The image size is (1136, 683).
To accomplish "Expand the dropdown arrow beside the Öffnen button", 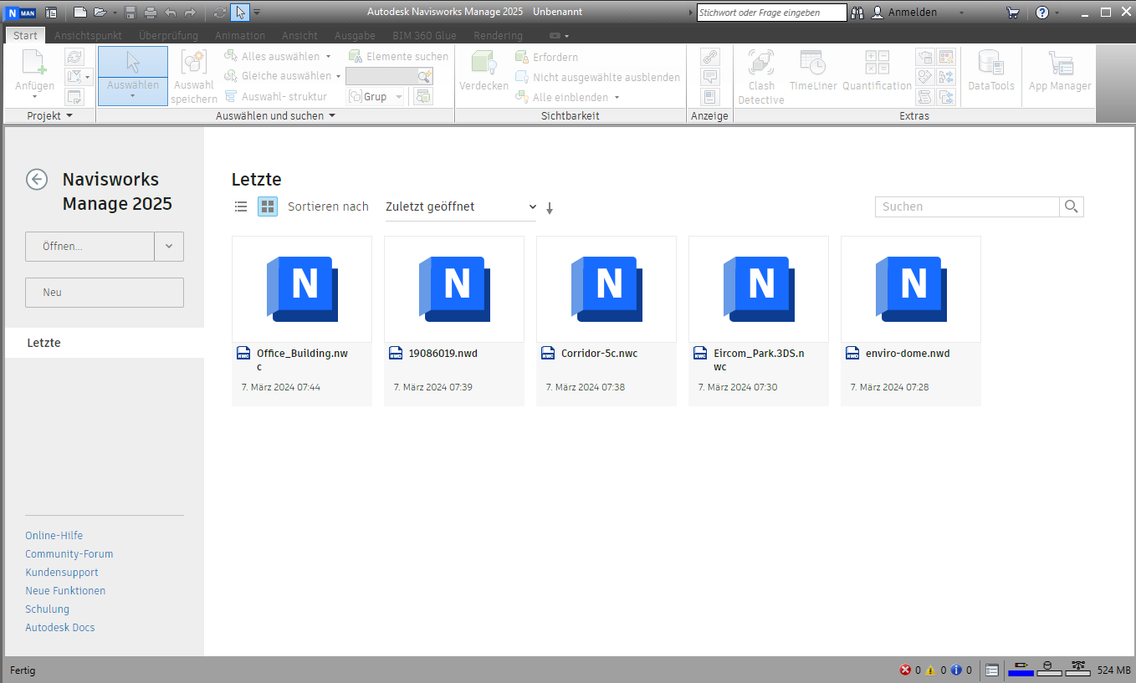I will coord(169,247).
